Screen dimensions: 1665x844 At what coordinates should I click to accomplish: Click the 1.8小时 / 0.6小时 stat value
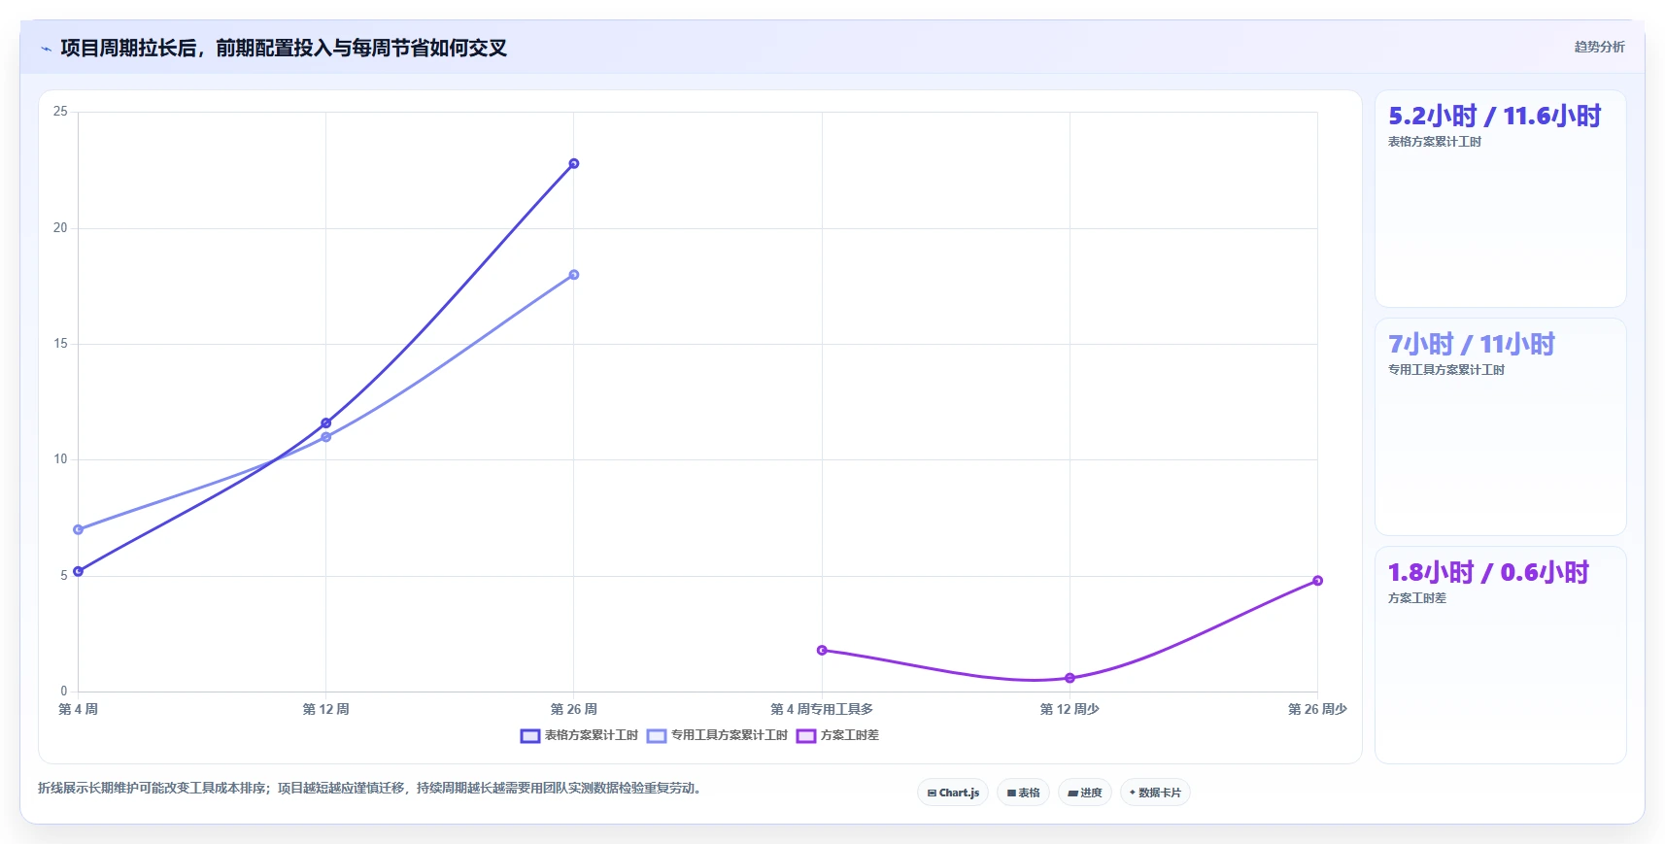[x=1488, y=573]
